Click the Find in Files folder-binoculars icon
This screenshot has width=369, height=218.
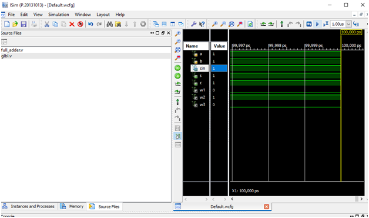118,24
